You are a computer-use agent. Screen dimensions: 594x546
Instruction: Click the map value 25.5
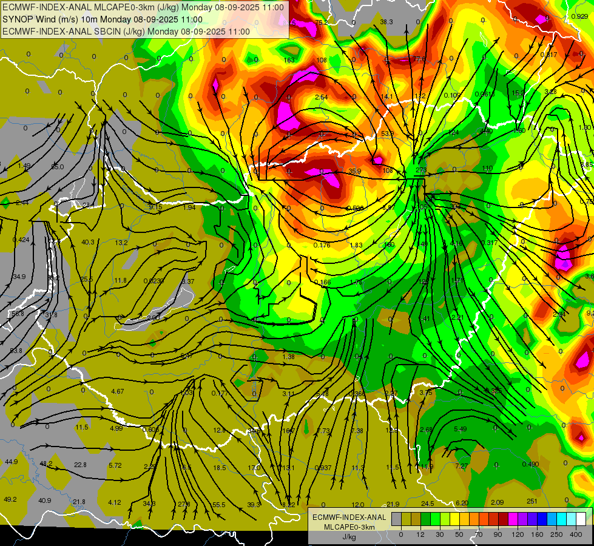(x=86, y=279)
